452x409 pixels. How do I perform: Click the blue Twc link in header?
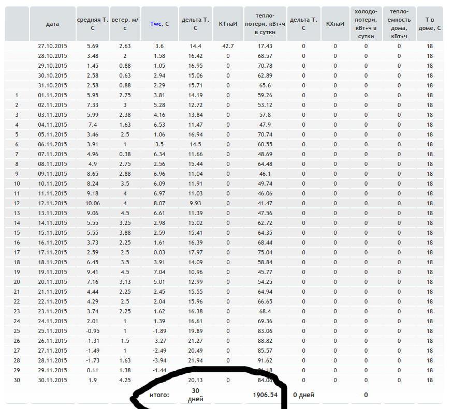[156, 24]
